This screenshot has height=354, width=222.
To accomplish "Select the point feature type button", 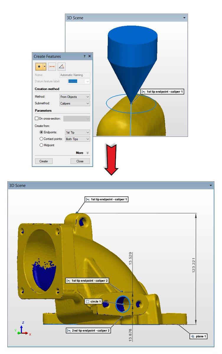I will tap(39, 66).
